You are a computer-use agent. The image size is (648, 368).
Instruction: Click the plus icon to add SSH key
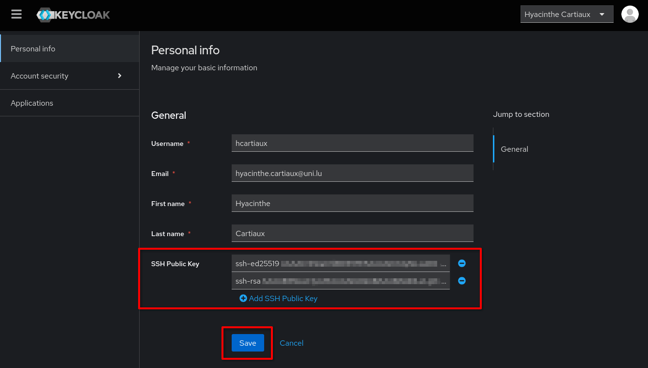tap(243, 298)
